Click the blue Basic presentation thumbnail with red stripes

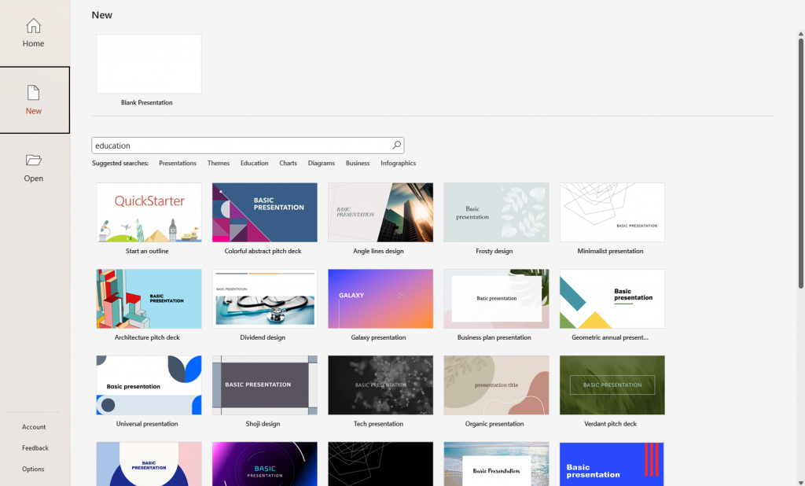point(612,464)
